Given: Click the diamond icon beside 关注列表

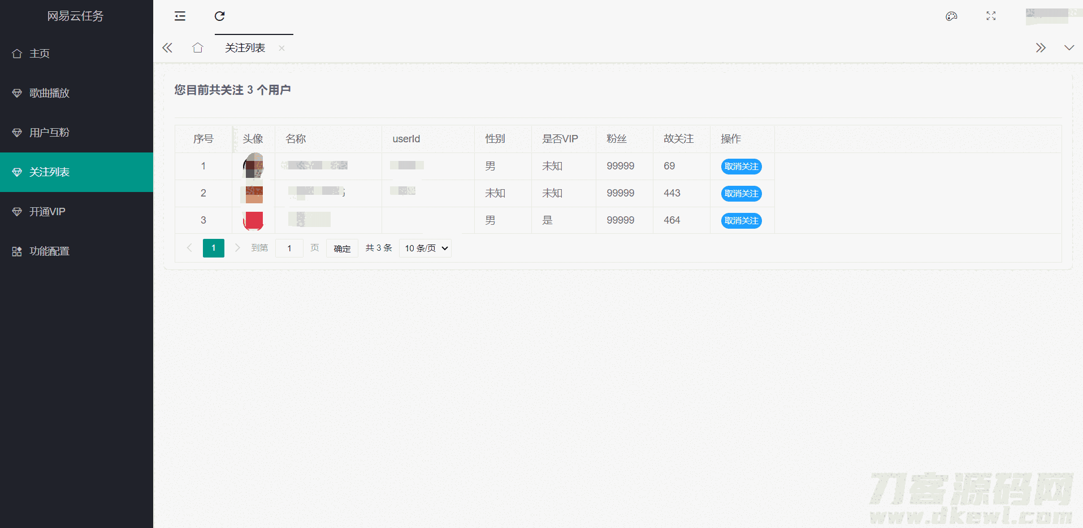Looking at the screenshot, I should point(17,172).
